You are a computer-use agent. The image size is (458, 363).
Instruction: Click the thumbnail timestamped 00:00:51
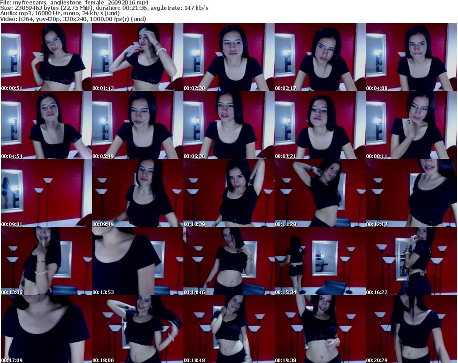point(46,57)
